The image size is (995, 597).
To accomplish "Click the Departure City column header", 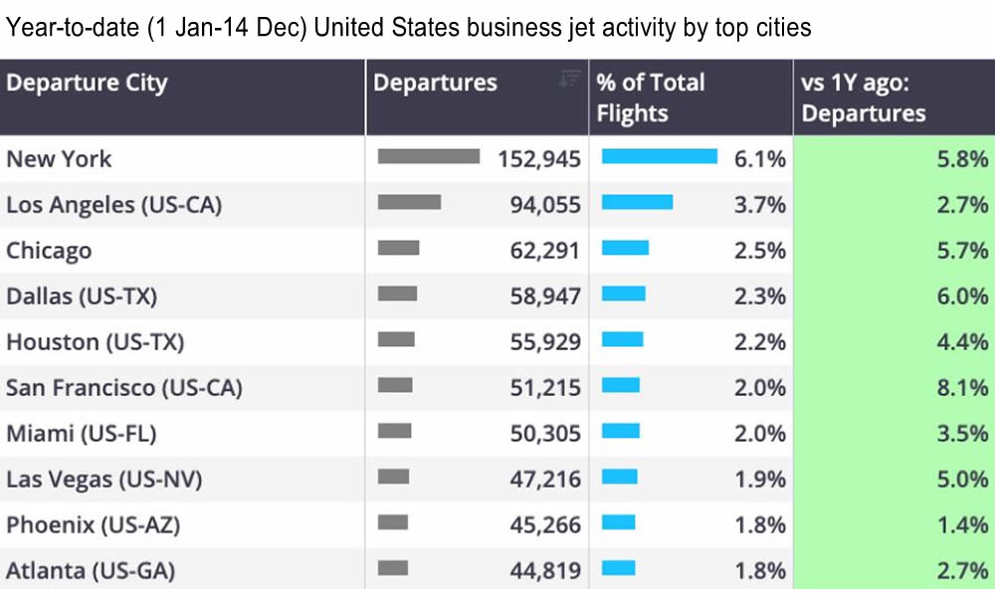I will coord(87,83).
